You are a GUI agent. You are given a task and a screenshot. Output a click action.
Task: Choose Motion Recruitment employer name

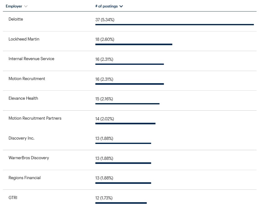coord(27,79)
